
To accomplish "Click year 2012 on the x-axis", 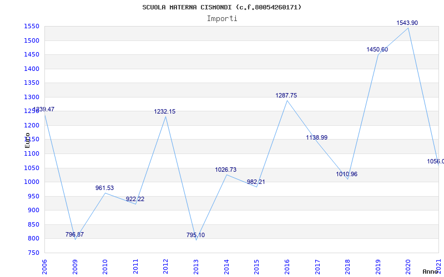I will point(165,266).
